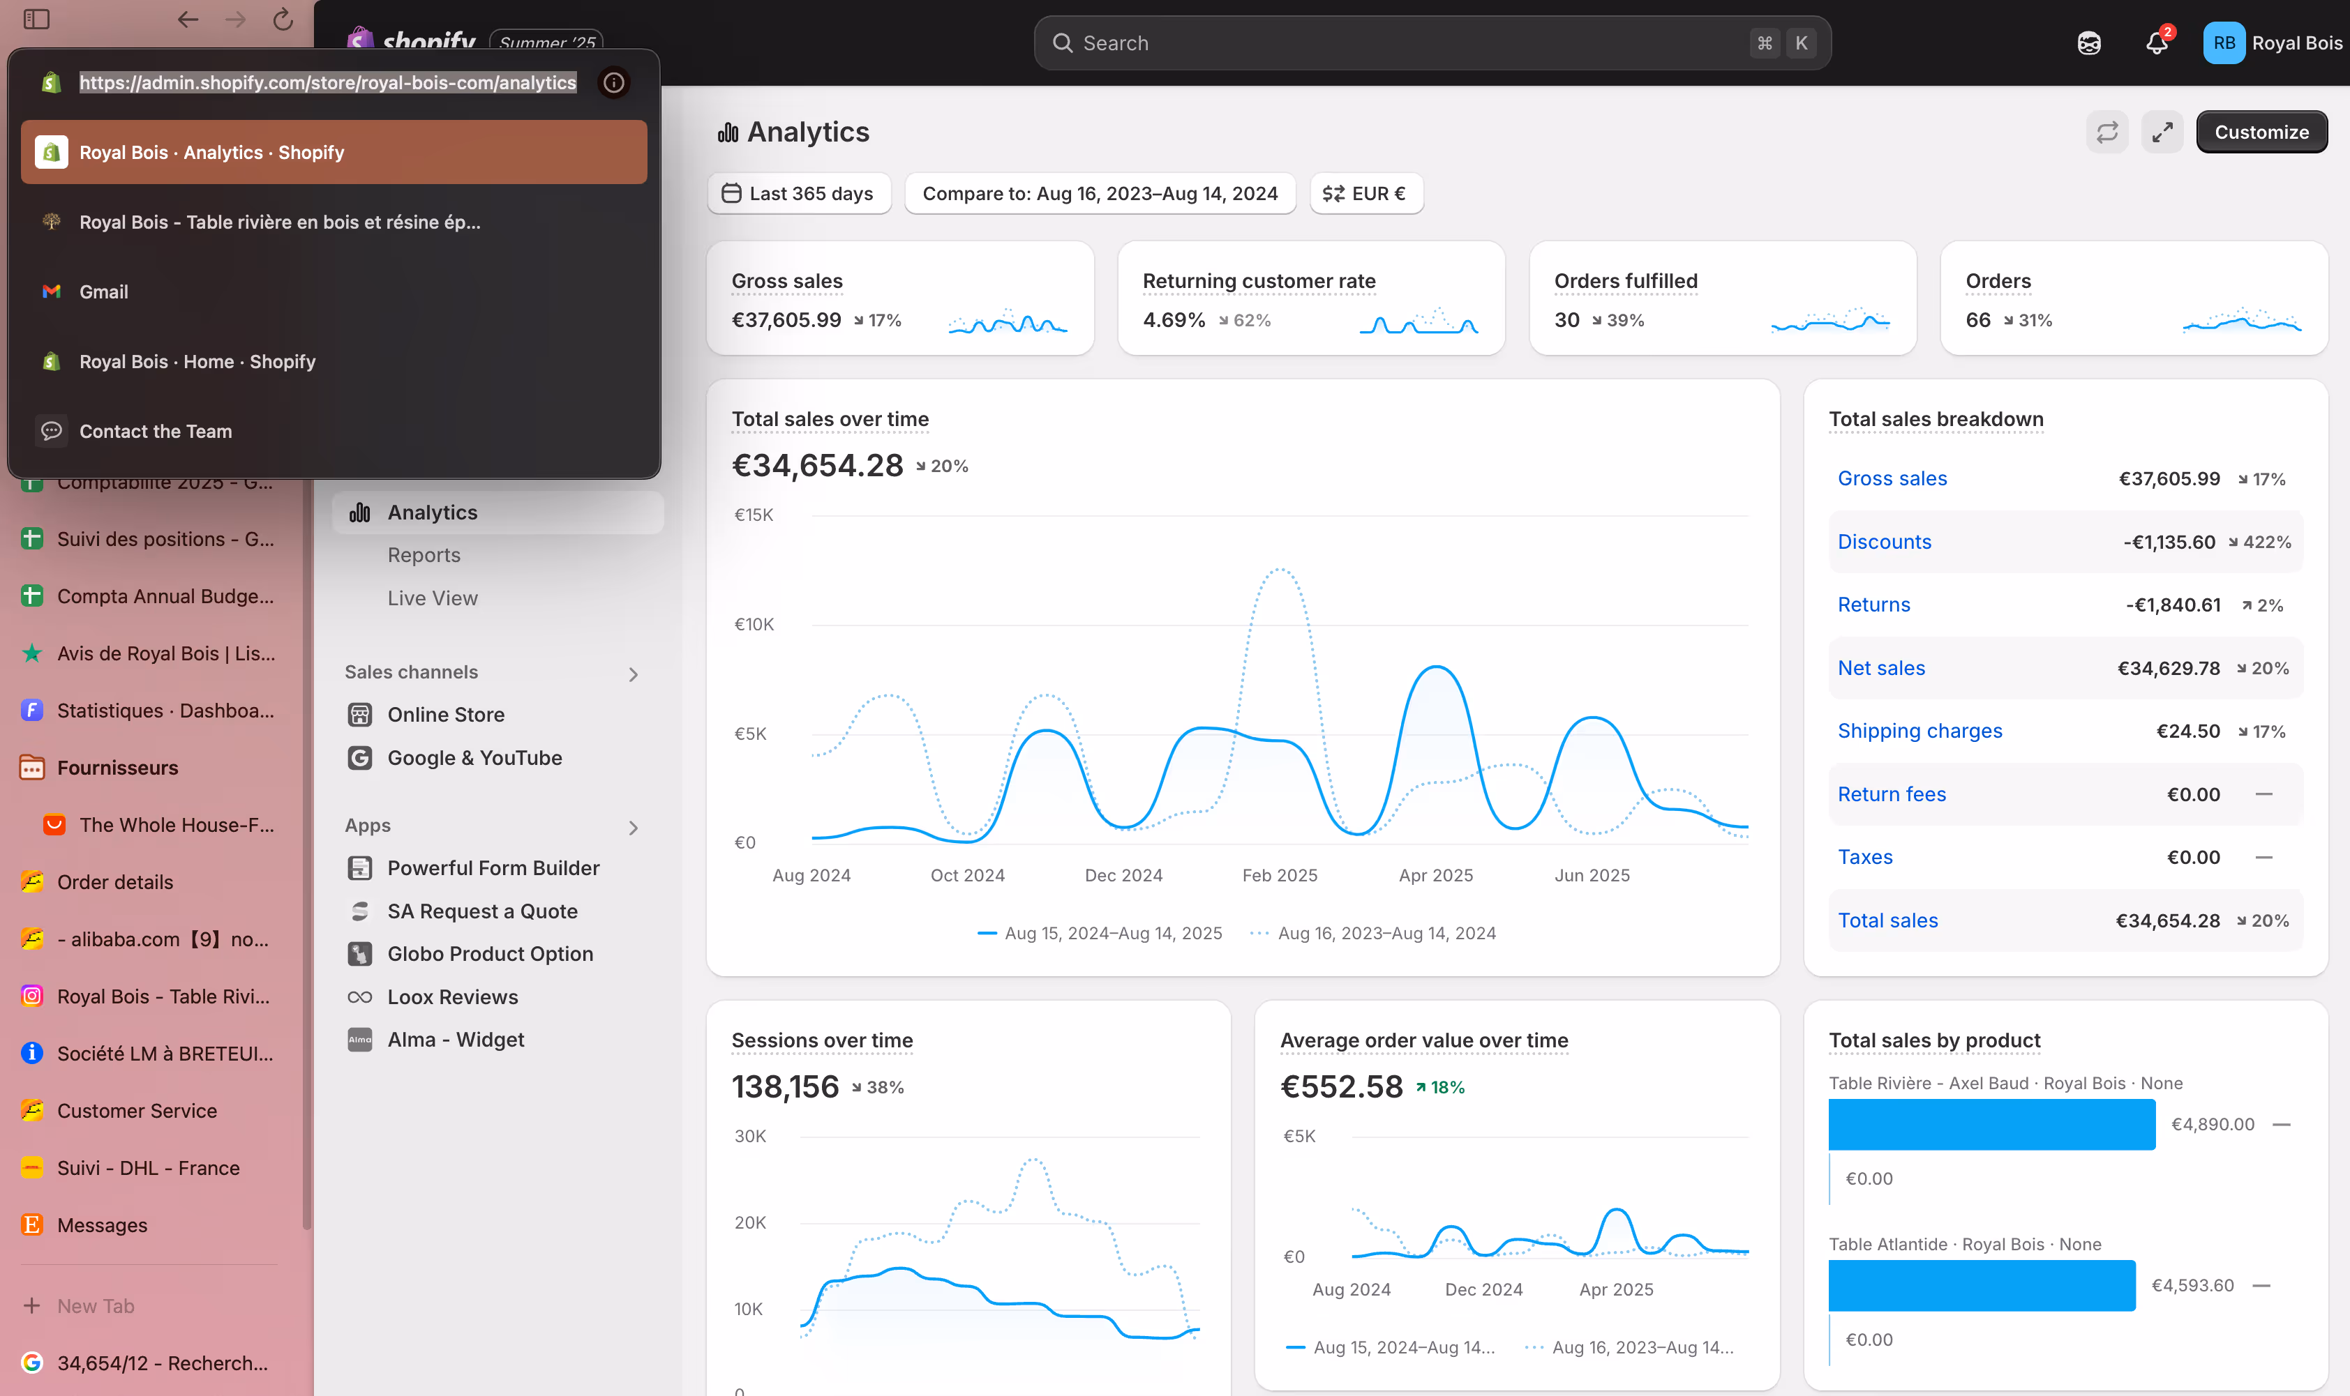Expand the Sales channels chevron
The image size is (2350, 1396).
click(634, 674)
